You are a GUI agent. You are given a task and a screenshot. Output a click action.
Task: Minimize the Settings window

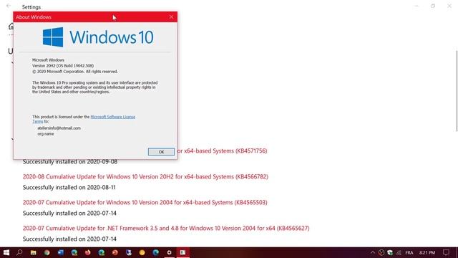[416, 6]
